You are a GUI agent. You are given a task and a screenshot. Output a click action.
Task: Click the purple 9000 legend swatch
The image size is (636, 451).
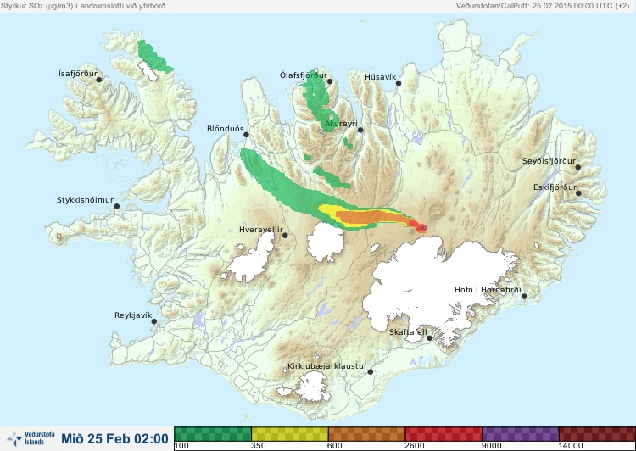(x=521, y=434)
